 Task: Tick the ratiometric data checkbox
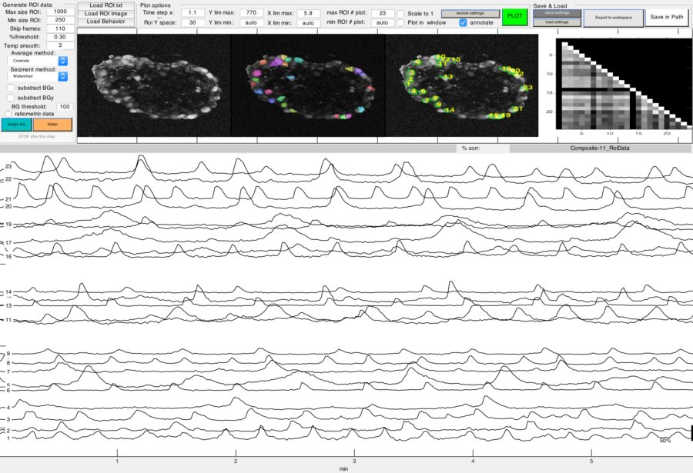click(x=8, y=114)
